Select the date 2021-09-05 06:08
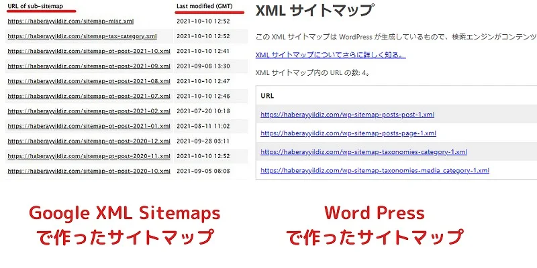Screen dimensions: 537x268 203,171
